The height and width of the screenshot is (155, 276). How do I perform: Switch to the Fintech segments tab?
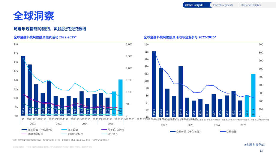tap(223, 5)
